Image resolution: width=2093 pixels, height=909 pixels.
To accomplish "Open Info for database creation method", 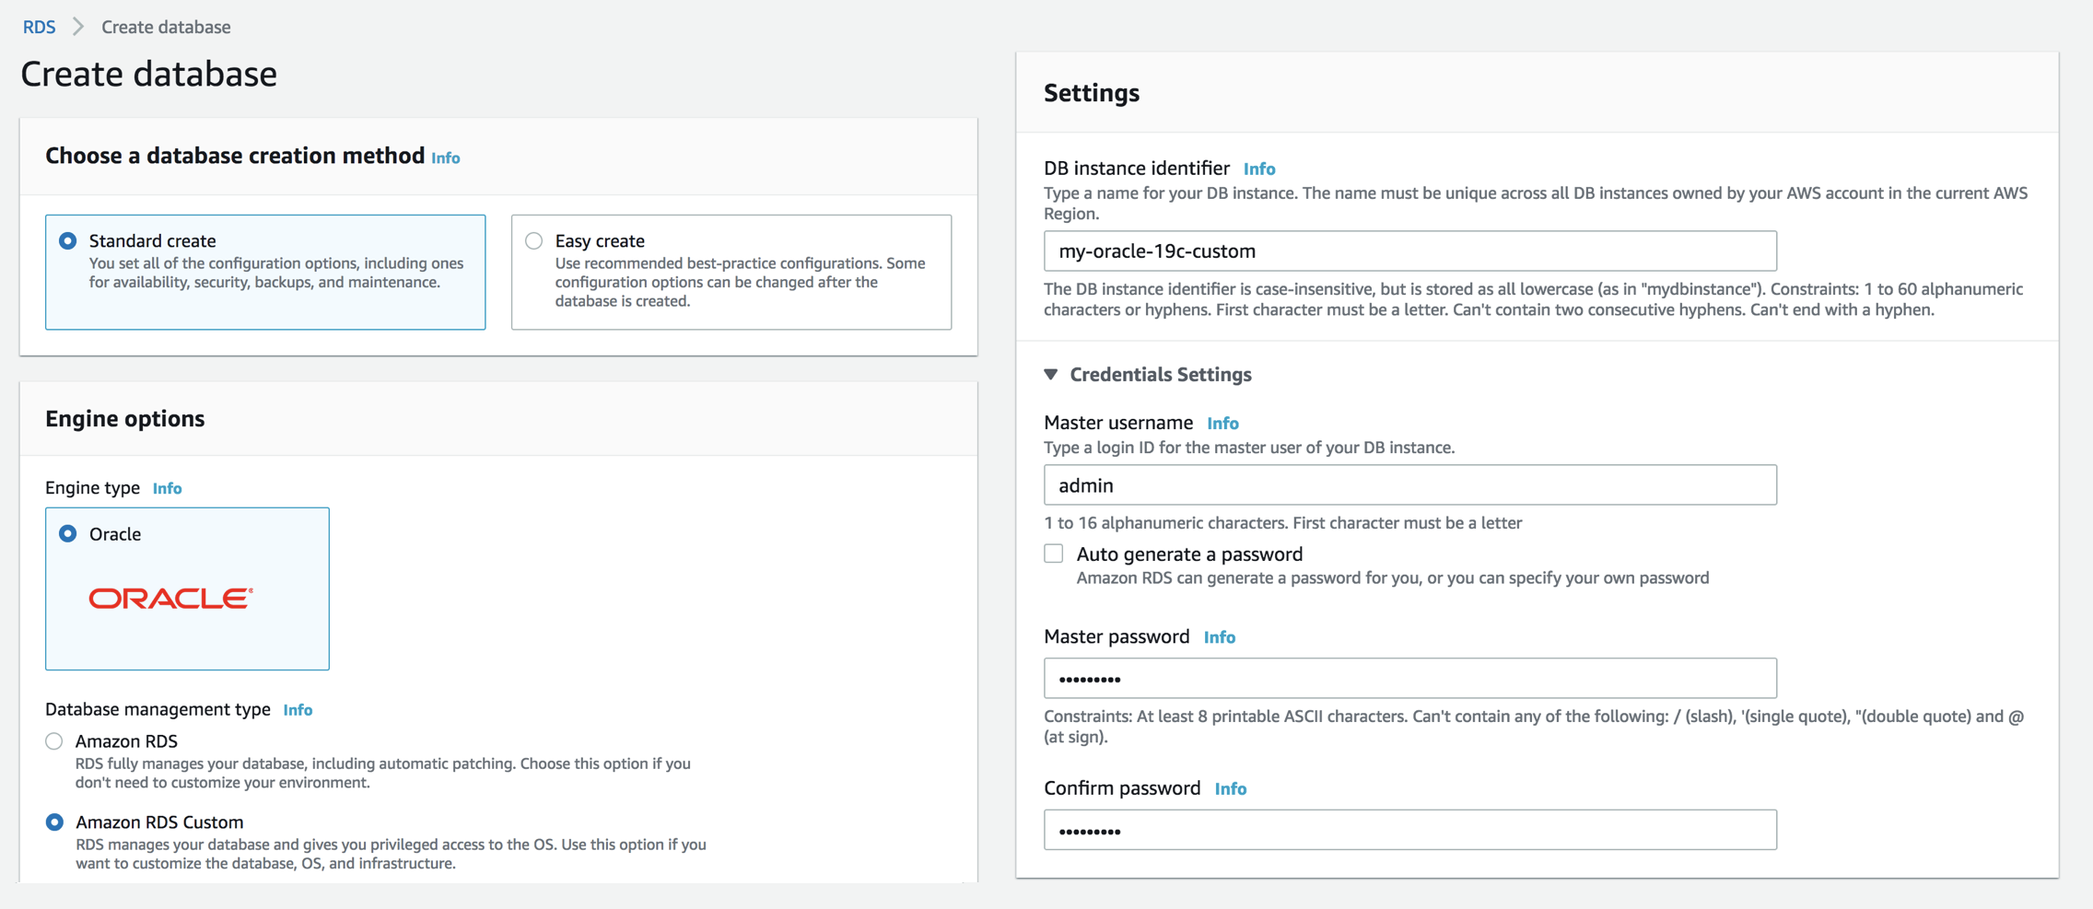I will pyautogui.click(x=446, y=158).
